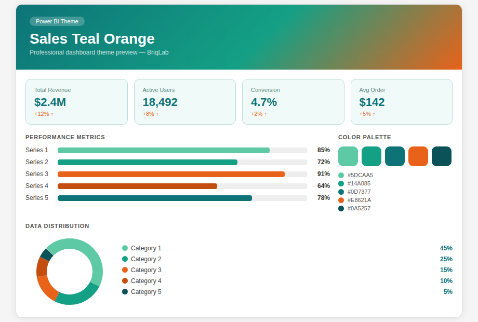Select the Total Revenue card
Screen dimensions: 478x322
tap(76, 102)
